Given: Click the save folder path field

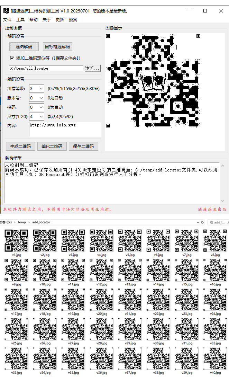Looking at the screenshot, I should 46,68.
